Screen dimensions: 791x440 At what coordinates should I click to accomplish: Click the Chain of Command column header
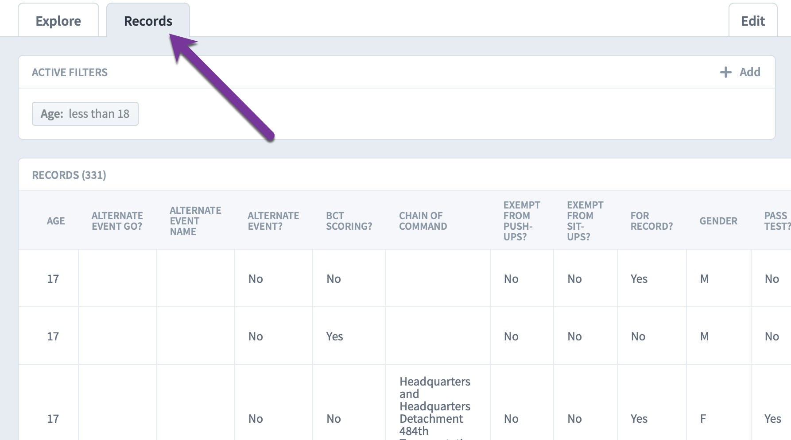point(423,221)
